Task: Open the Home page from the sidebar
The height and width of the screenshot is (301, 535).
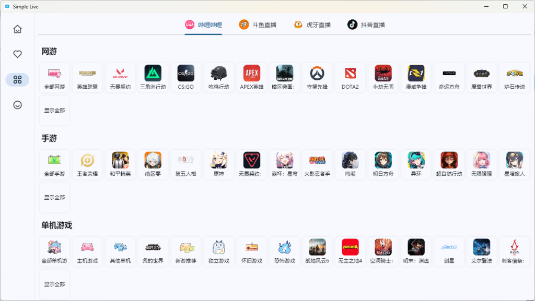Action: point(17,29)
